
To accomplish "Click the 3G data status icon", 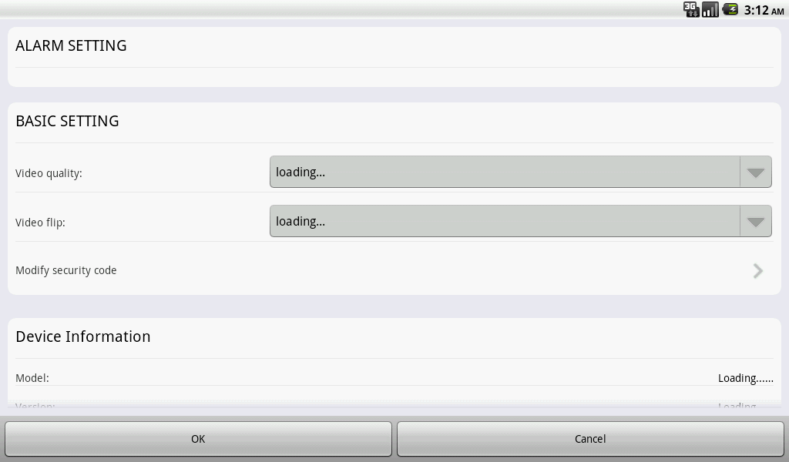I will pos(691,9).
